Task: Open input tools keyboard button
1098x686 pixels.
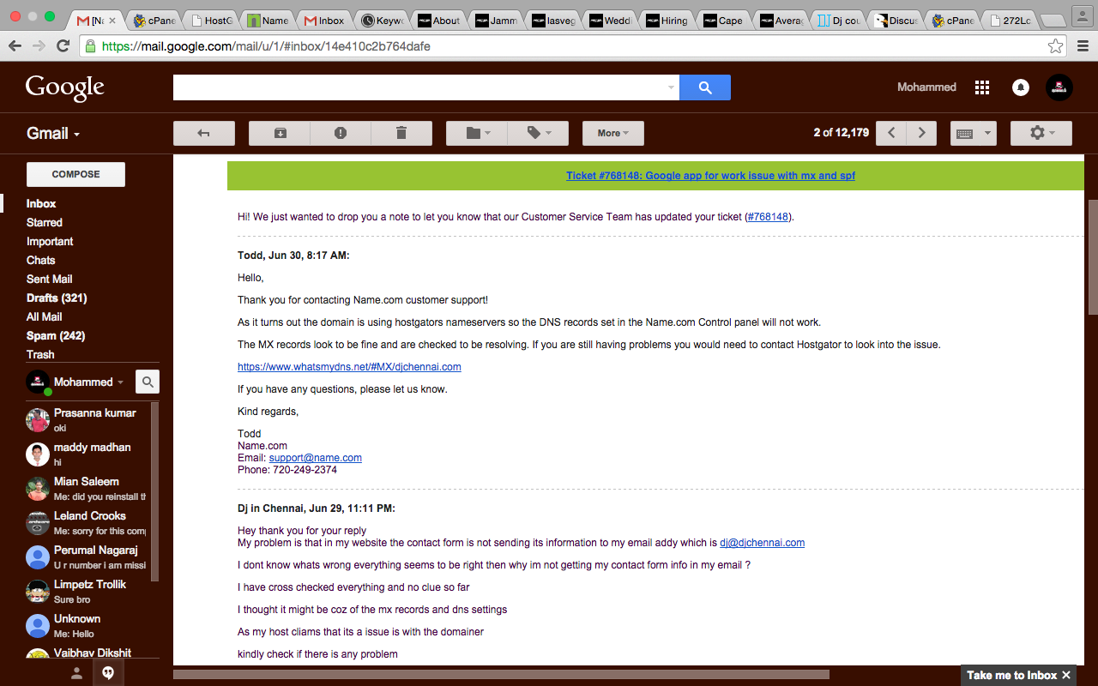Action: click(964, 133)
